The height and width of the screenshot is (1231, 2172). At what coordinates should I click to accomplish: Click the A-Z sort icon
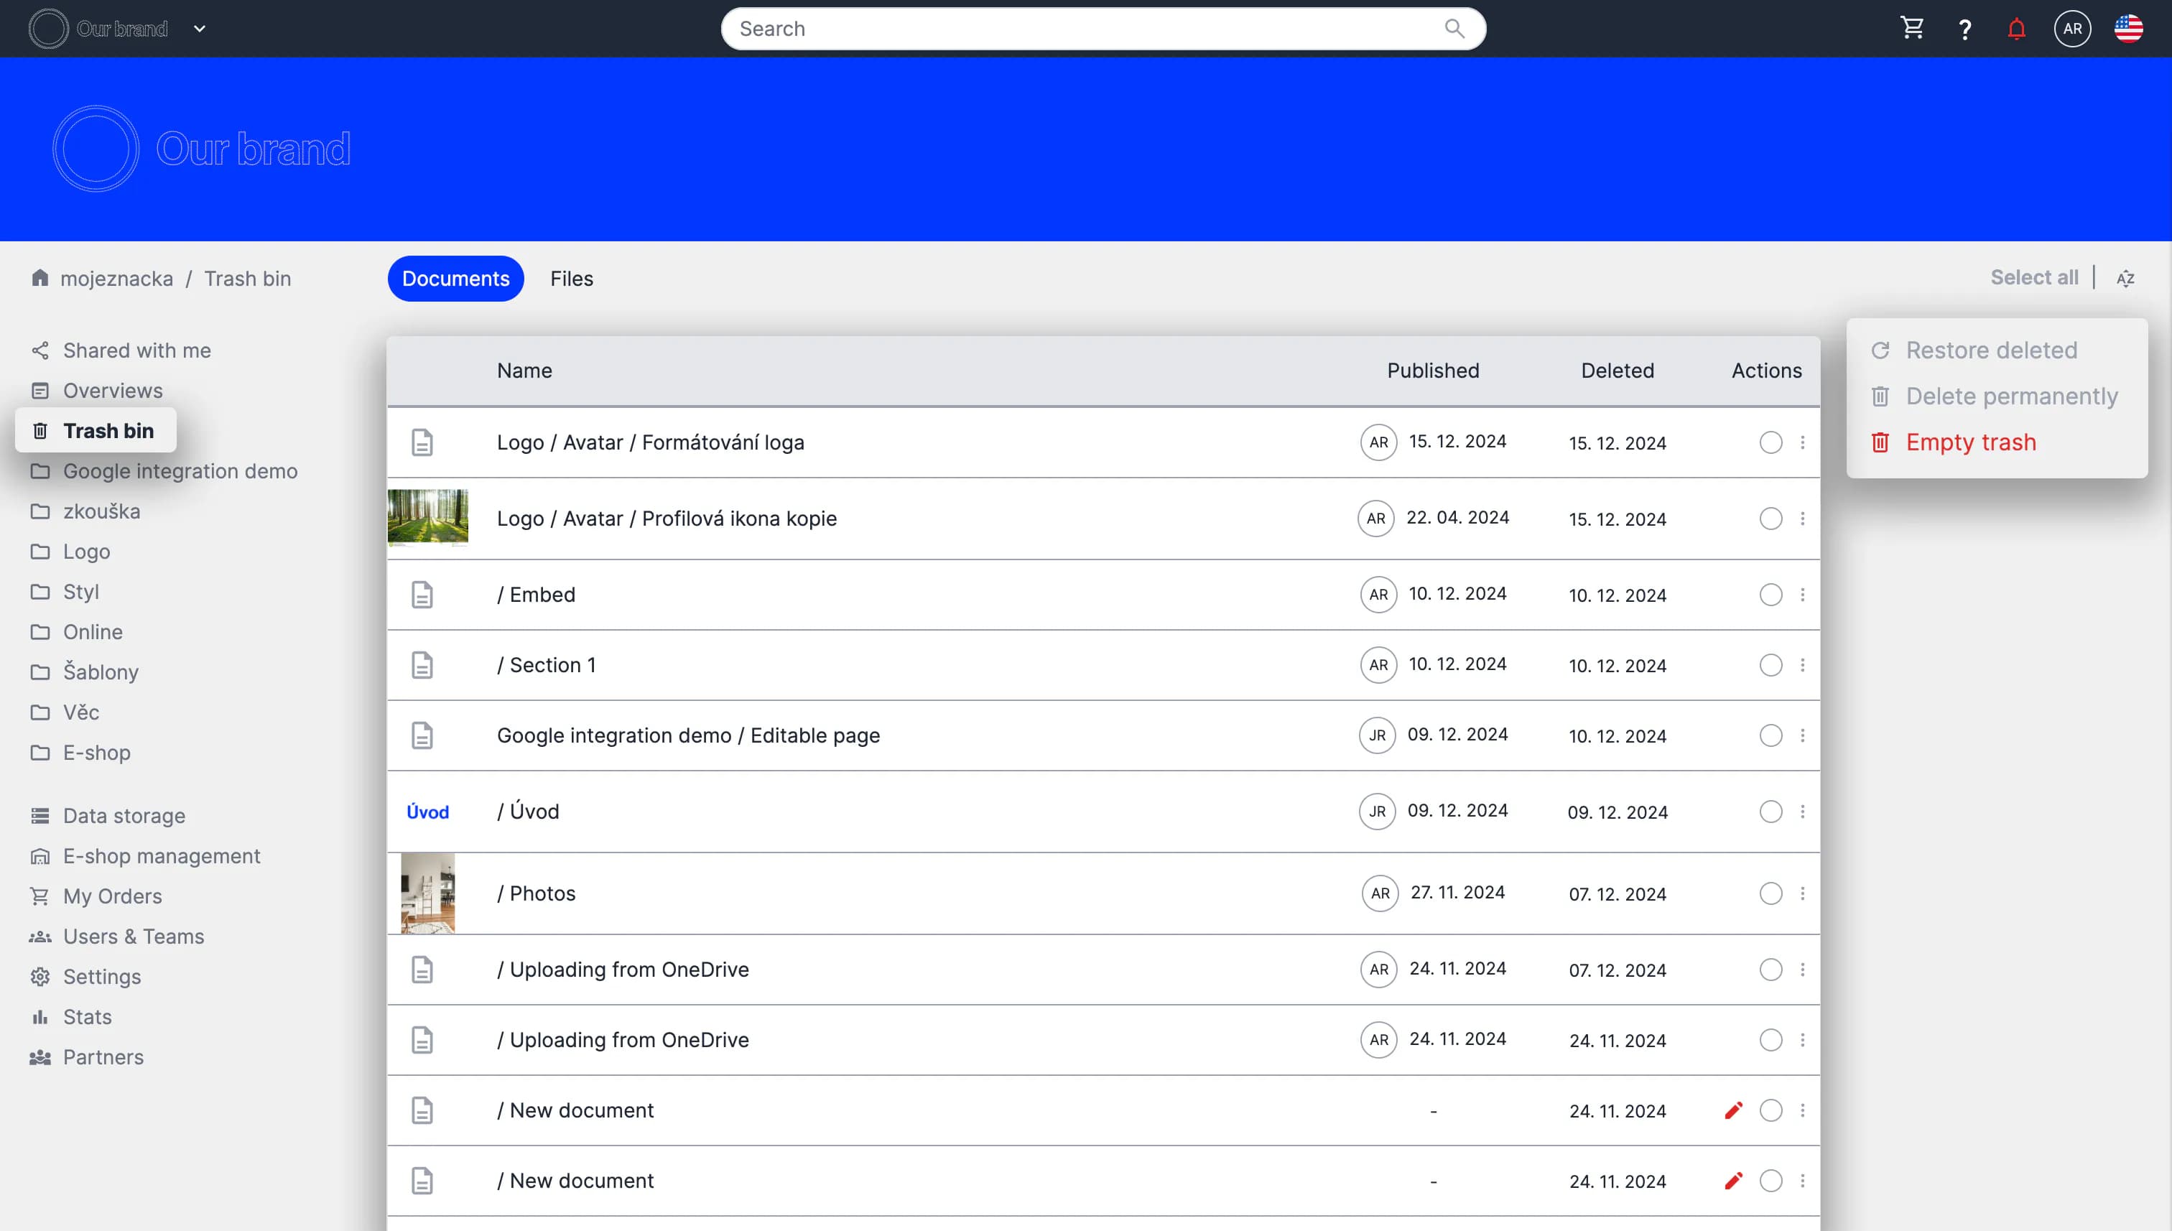pos(2125,278)
